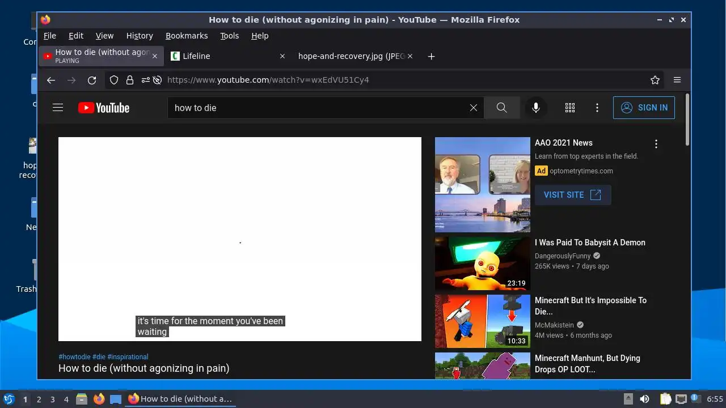Switch to workspace 3 in taskbar

(x=52, y=399)
